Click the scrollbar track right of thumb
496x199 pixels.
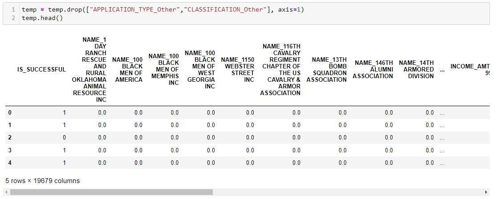click(x=348, y=192)
